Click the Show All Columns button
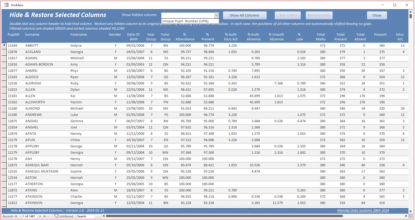 (x=245, y=15)
